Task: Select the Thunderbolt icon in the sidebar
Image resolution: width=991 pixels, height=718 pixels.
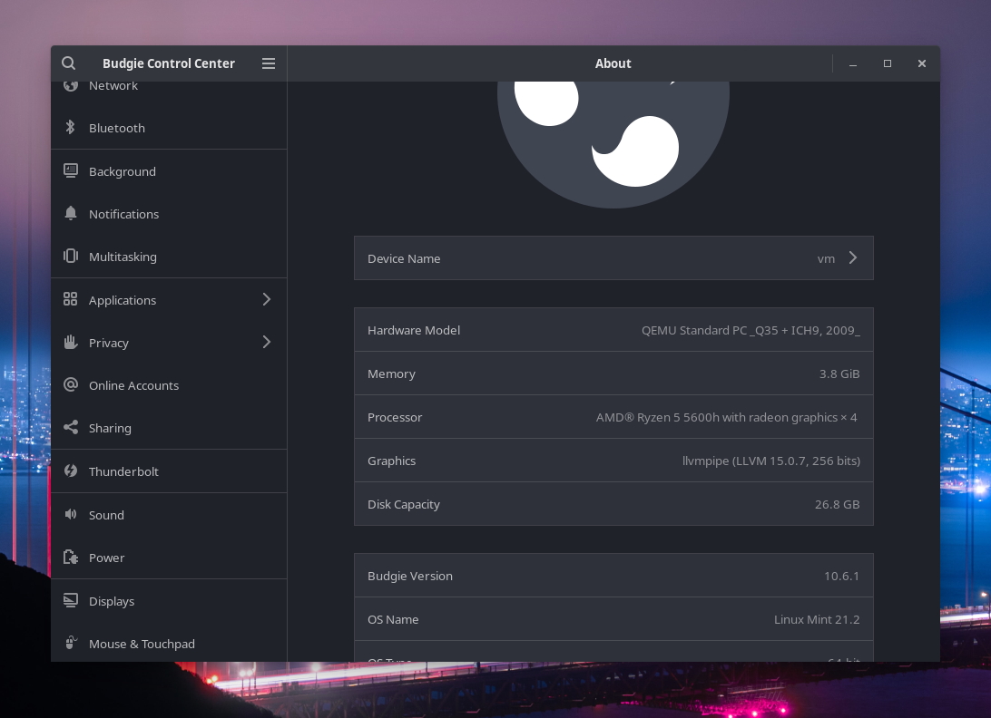Action: [x=71, y=471]
